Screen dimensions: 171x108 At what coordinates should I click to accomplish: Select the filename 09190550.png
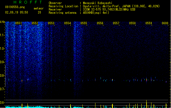click(15, 7)
